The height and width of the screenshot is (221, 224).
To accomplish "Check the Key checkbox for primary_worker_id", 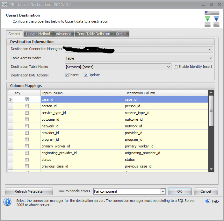I will pos(27,146).
